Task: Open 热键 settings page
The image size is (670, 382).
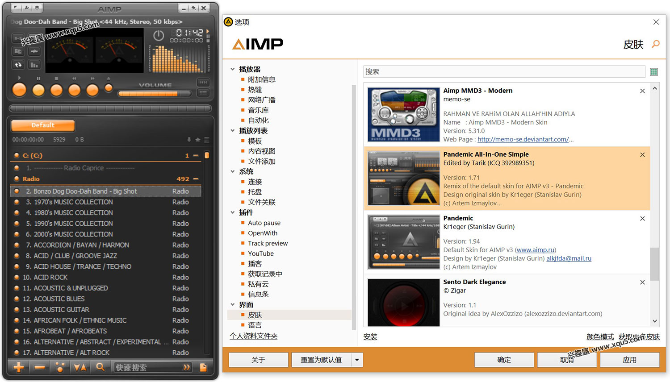Action: point(255,90)
